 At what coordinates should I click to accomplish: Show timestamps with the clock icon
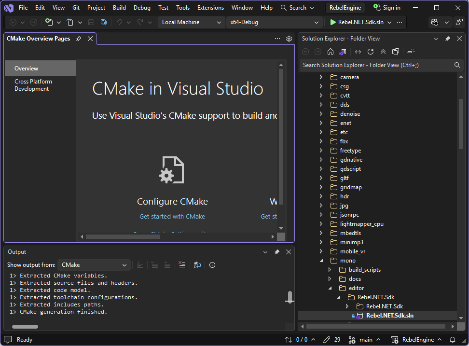212,265
